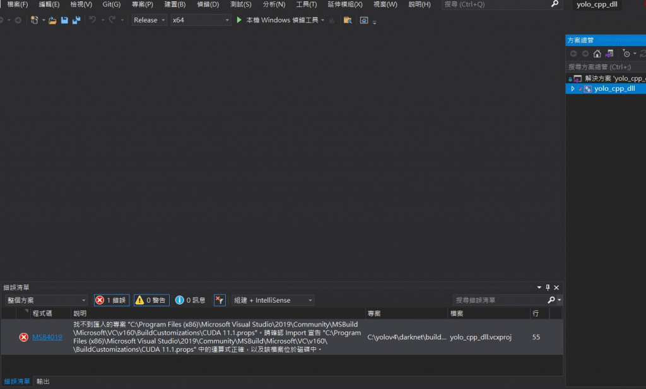This screenshot has height=389, width=646.
Task: Click the Solution Explorer search field
Action: click(606, 67)
